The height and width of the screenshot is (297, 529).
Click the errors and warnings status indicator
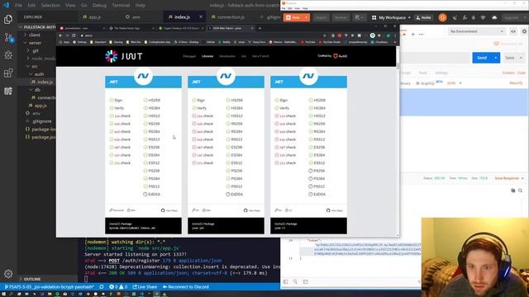point(118,287)
